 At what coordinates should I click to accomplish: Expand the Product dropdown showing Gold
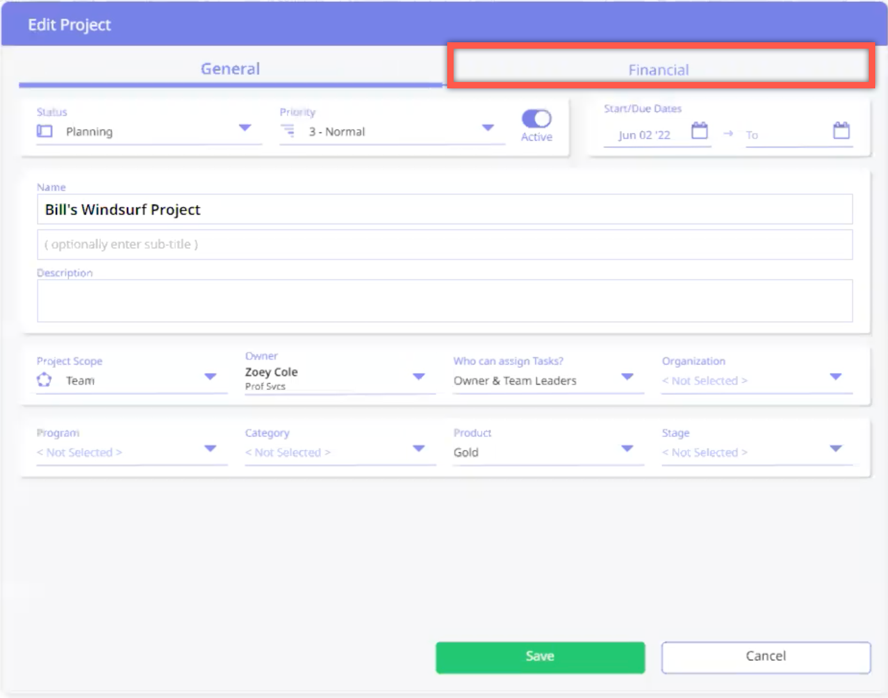[627, 448]
